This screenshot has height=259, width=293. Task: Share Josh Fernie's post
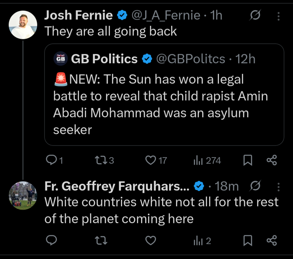click(x=272, y=160)
